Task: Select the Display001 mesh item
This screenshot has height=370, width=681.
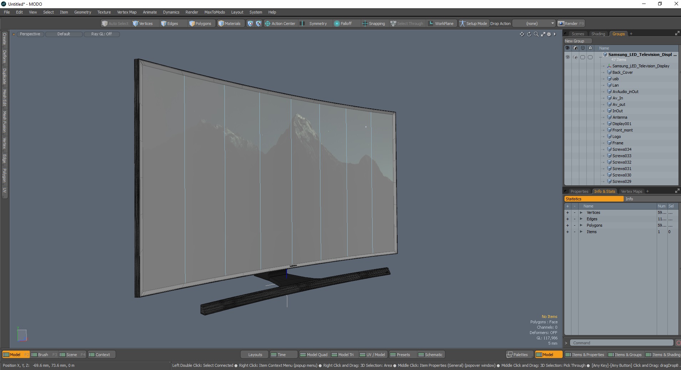Action: click(622, 124)
